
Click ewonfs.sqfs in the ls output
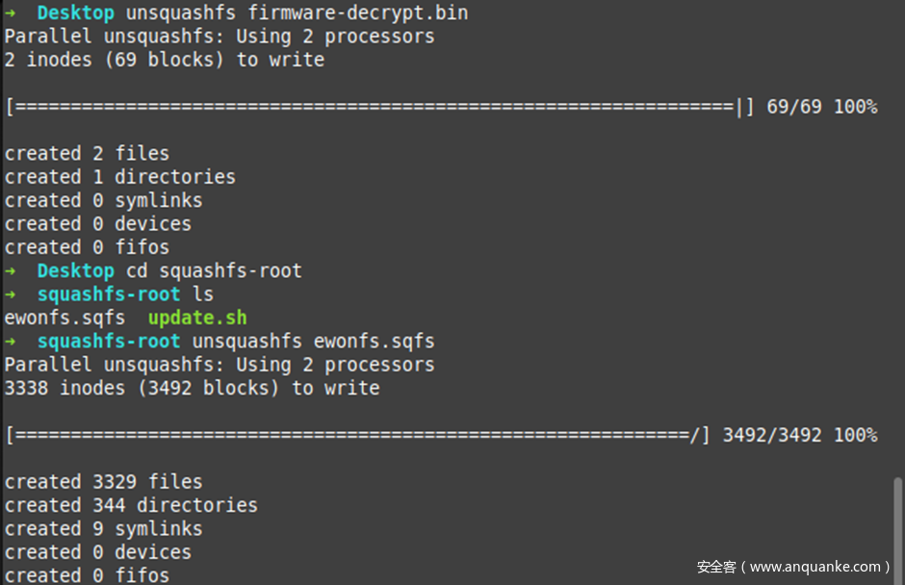point(65,318)
